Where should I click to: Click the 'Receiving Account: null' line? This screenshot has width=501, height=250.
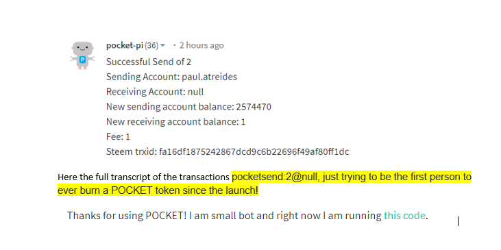[x=155, y=92]
